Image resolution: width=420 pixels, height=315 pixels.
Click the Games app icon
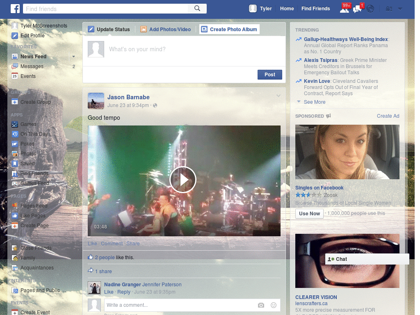pyautogui.click(x=15, y=124)
